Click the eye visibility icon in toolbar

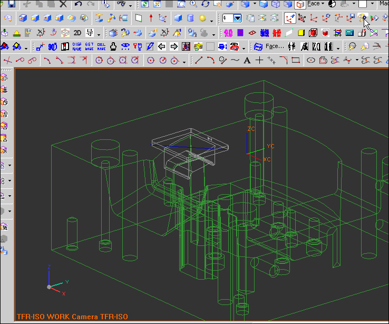click(x=125, y=46)
